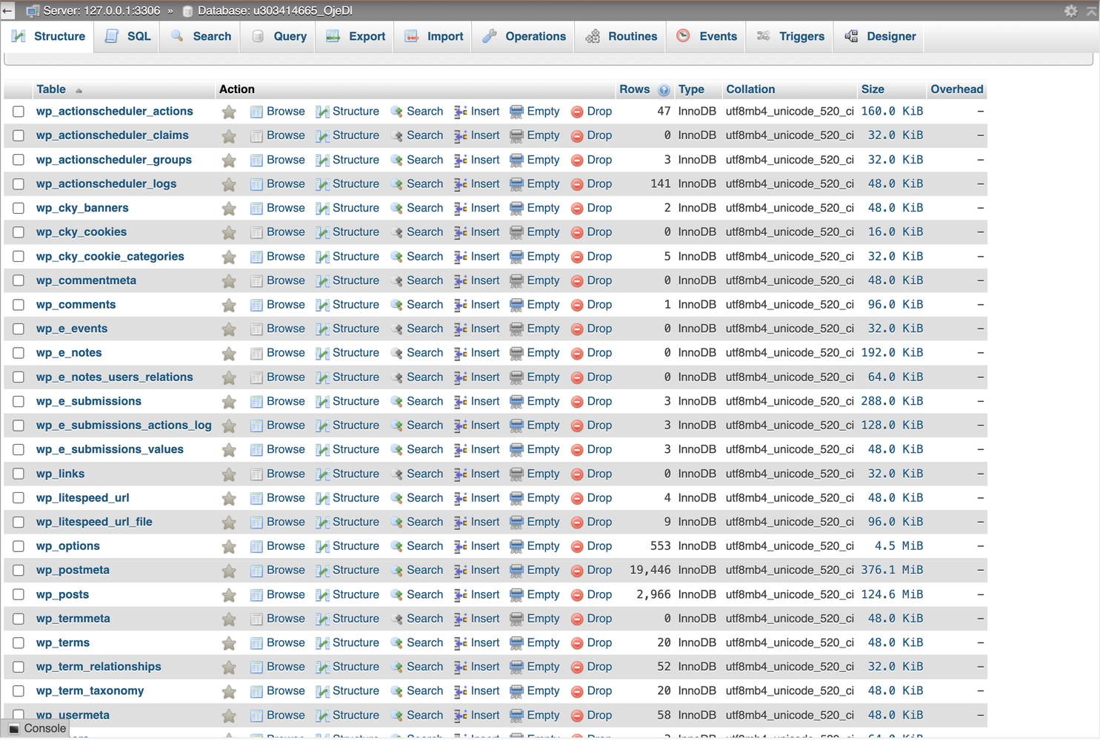The image size is (1100, 740).
Task: Collapse the top panel with the arrow icon
Action: (x=1091, y=10)
